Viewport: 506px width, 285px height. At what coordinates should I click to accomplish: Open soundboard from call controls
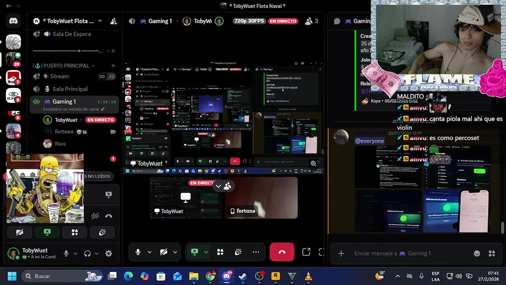click(238, 252)
